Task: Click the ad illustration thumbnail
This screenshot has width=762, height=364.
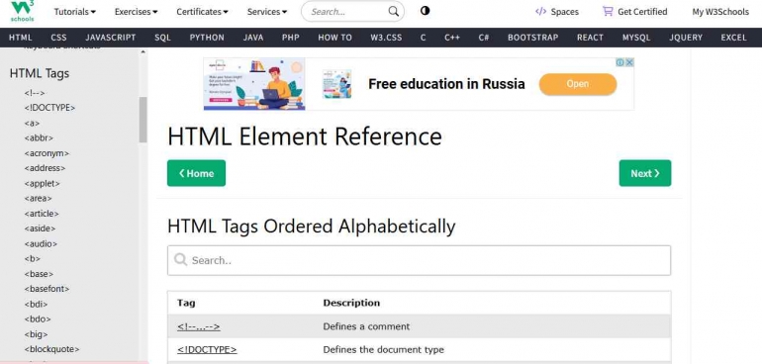Action: coord(254,84)
